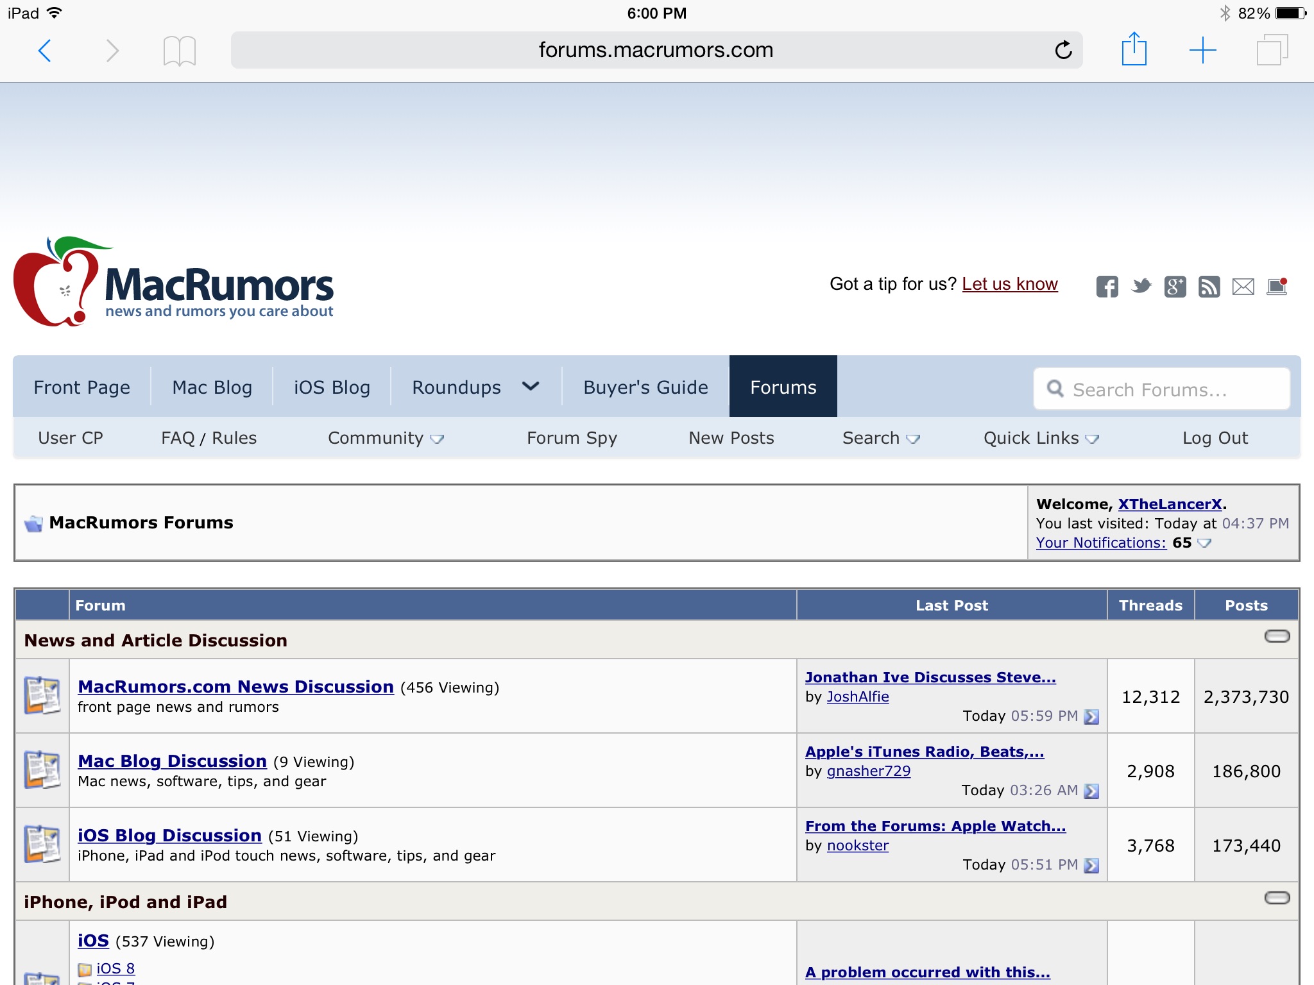
Task: Open the RSS feed icon
Action: click(1209, 286)
